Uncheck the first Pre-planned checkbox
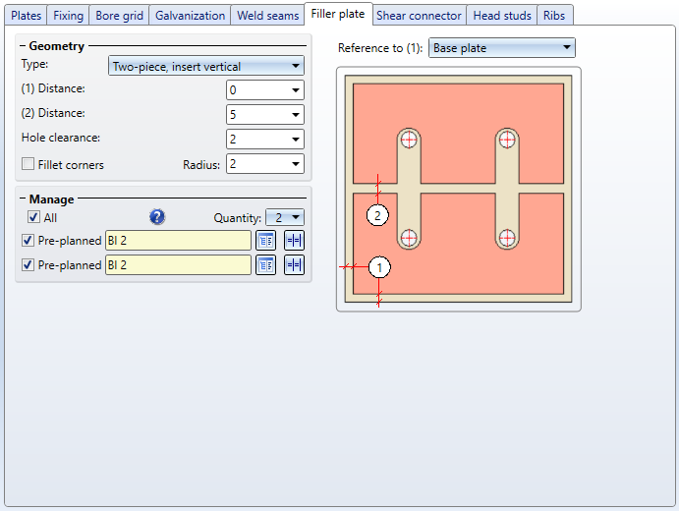The width and height of the screenshot is (679, 511). point(28,240)
